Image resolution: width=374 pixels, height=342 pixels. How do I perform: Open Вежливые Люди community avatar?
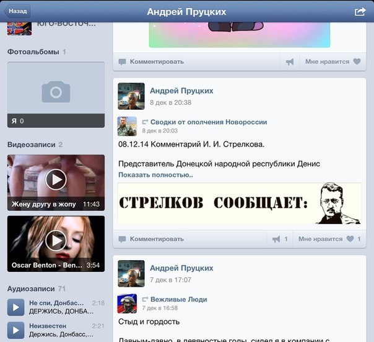pos(128,303)
